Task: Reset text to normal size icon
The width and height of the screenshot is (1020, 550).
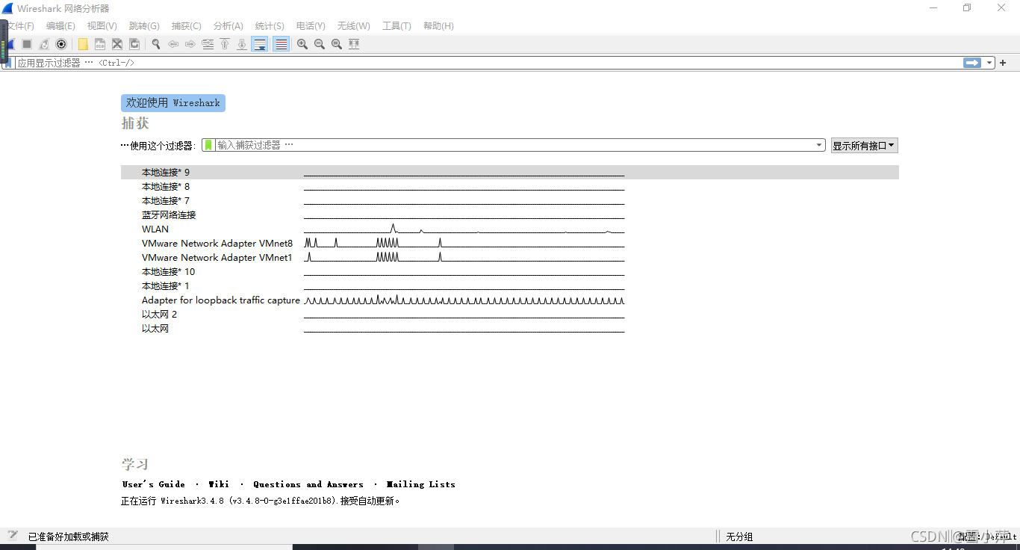Action: (x=337, y=44)
